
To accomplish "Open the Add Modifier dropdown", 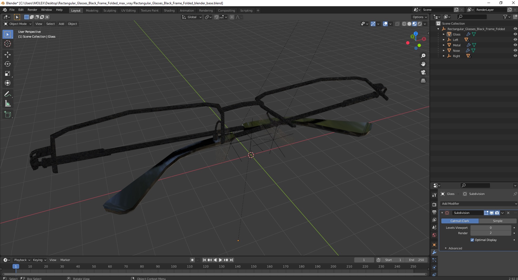I will click(479, 204).
